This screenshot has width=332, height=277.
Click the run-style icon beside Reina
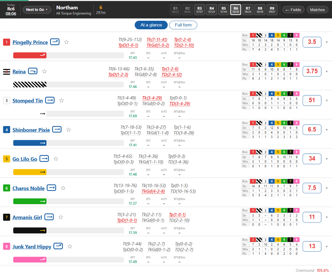click(x=33, y=71)
